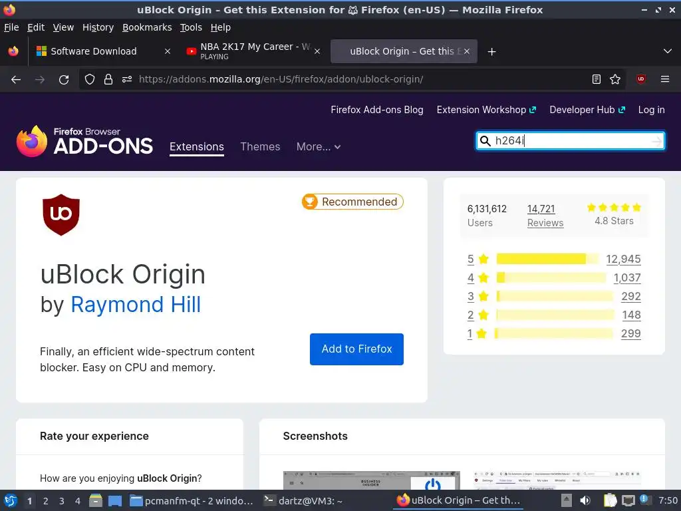Click the uBlock Origin shield logo
This screenshot has height=511, width=681.
click(61, 215)
